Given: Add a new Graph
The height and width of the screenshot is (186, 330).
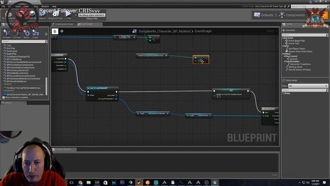Looking at the screenshot, I should tap(36, 34).
